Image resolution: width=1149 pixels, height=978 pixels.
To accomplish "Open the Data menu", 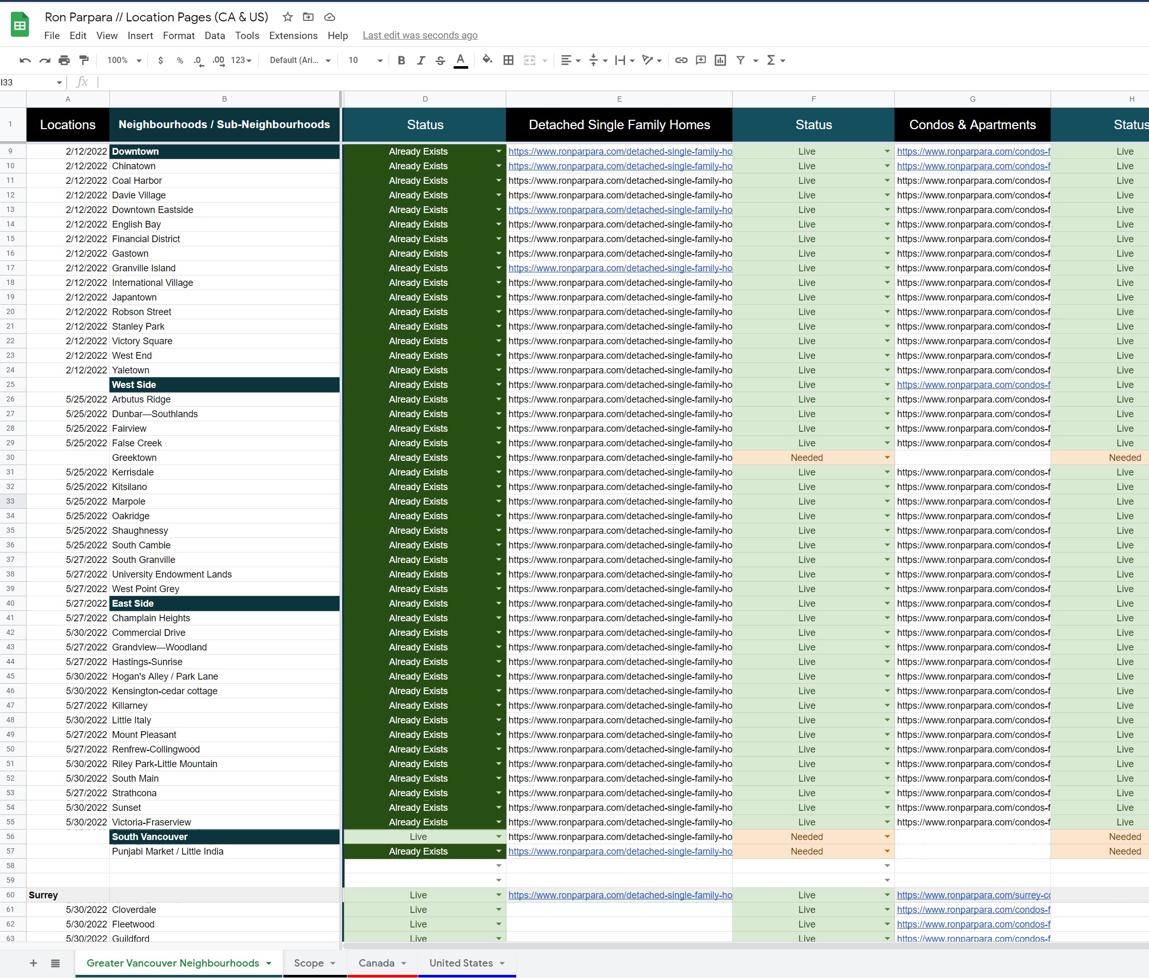I will coord(214,37).
